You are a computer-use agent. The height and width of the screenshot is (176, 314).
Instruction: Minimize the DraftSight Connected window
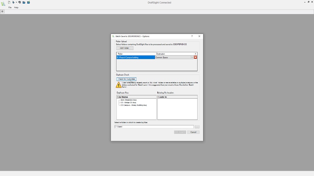pyautogui.click(x=305, y=2)
